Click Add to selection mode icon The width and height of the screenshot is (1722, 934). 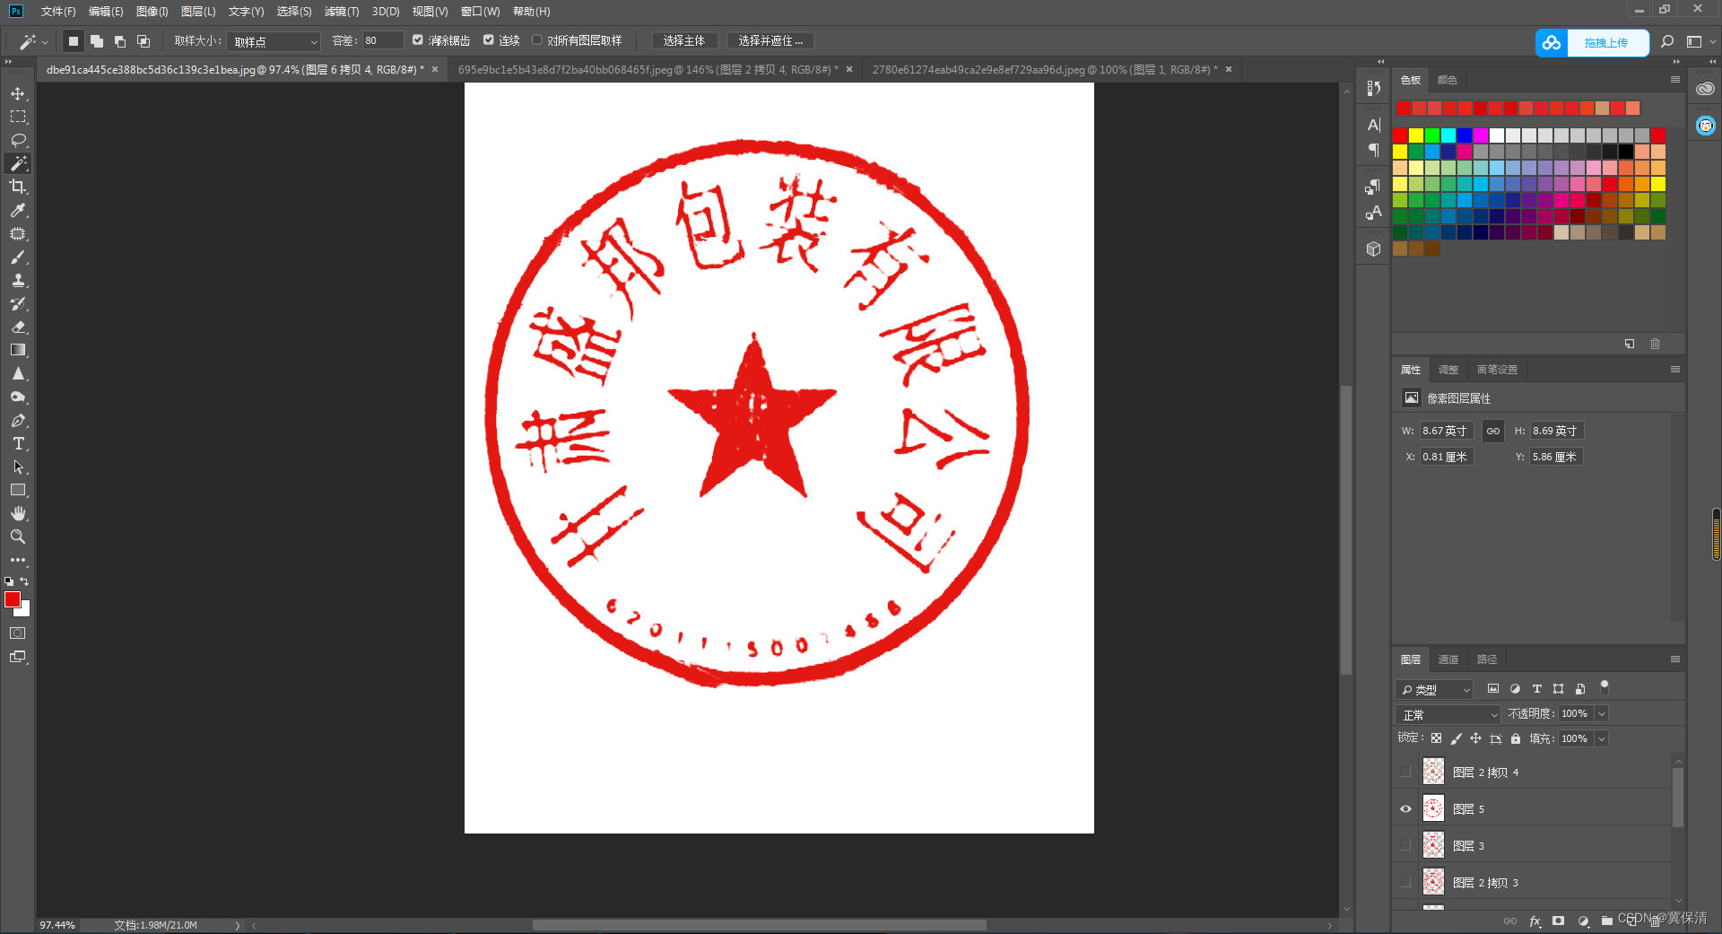click(97, 41)
